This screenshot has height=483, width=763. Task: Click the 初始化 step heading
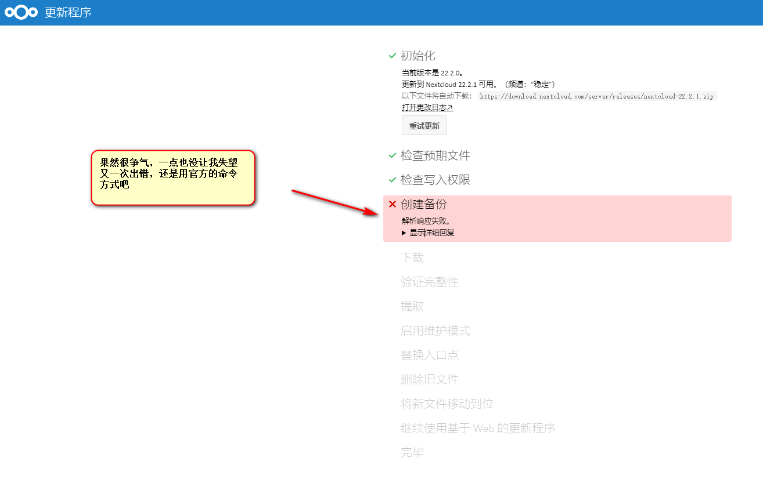coord(418,56)
